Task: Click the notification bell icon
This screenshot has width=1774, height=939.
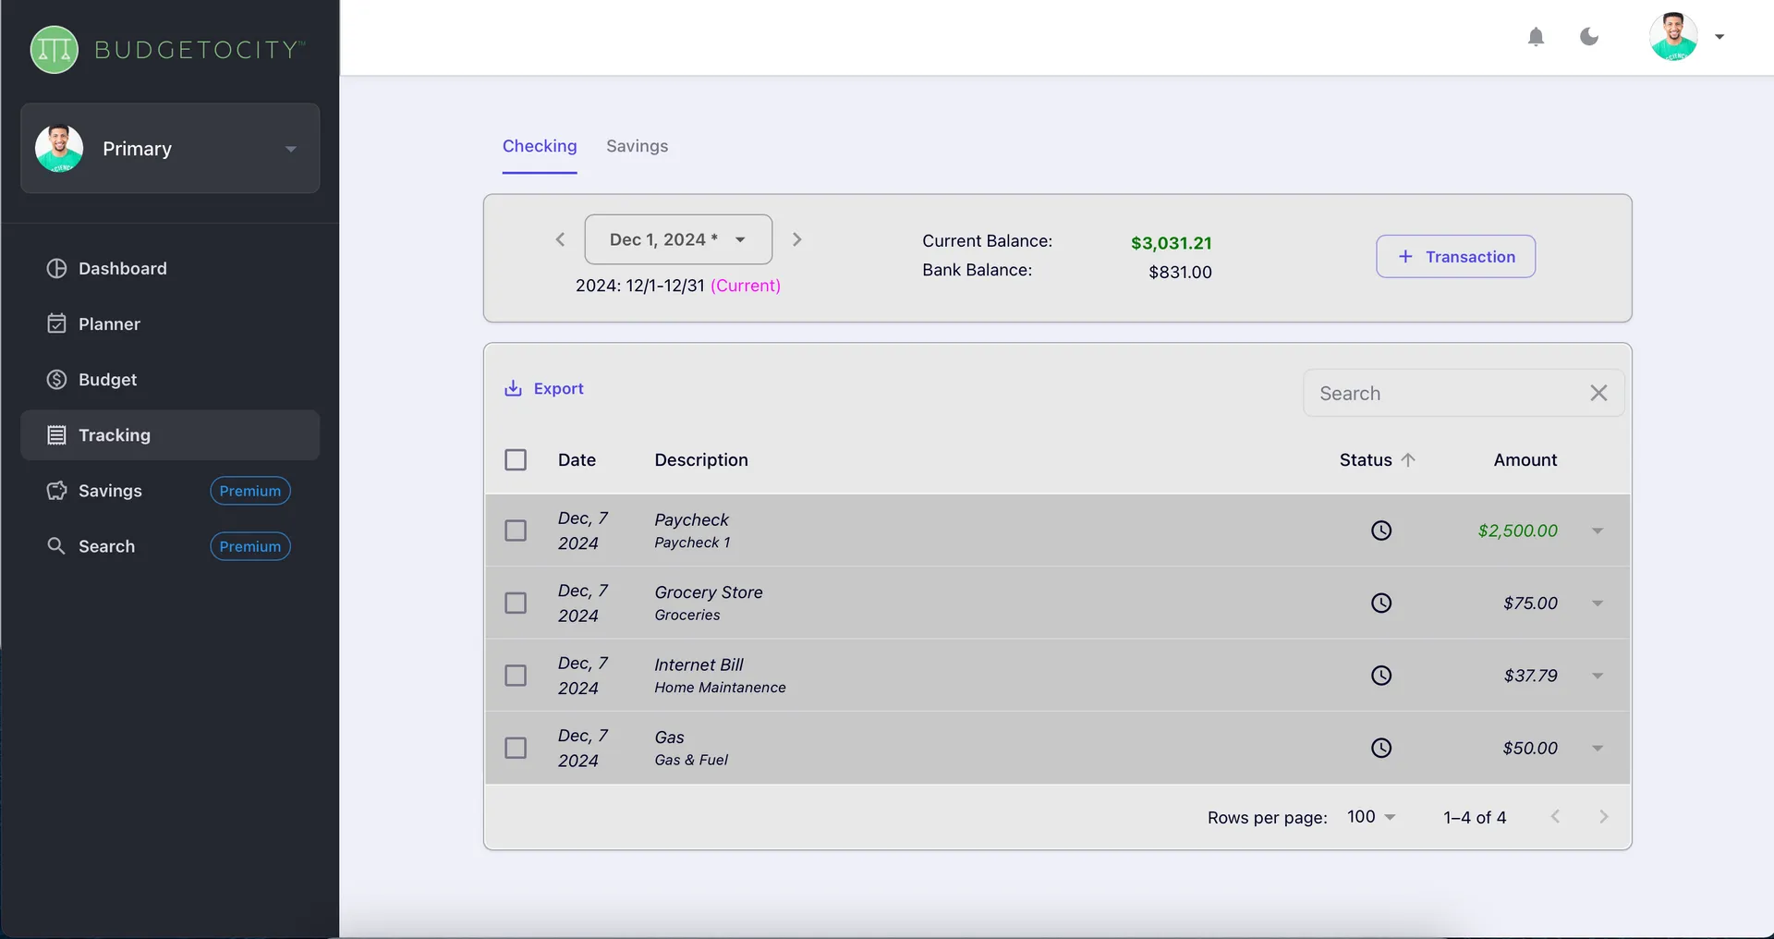Action: 1537,37
